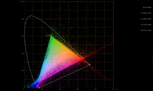This screenshot has height=91, width=153.
Task: Click the Rec.709 label near green primary
Action: tap(48, 36)
